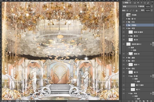Add a layer mask from panel bottom
This screenshot has width=154, height=102.
click(x=136, y=101)
